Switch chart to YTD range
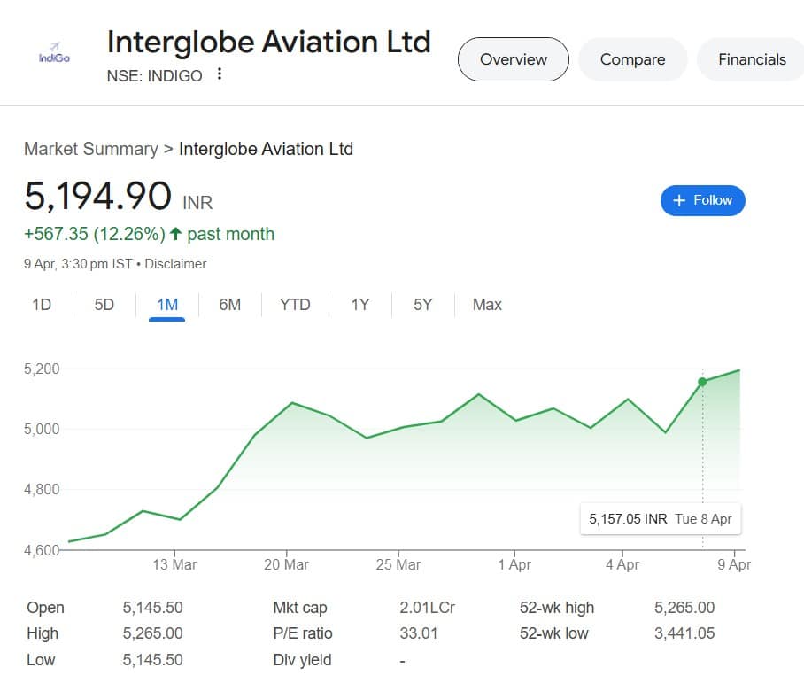The image size is (804, 683). pyautogui.click(x=295, y=305)
